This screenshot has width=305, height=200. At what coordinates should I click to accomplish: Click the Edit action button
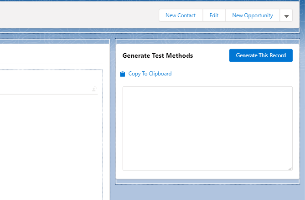[x=214, y=15]
